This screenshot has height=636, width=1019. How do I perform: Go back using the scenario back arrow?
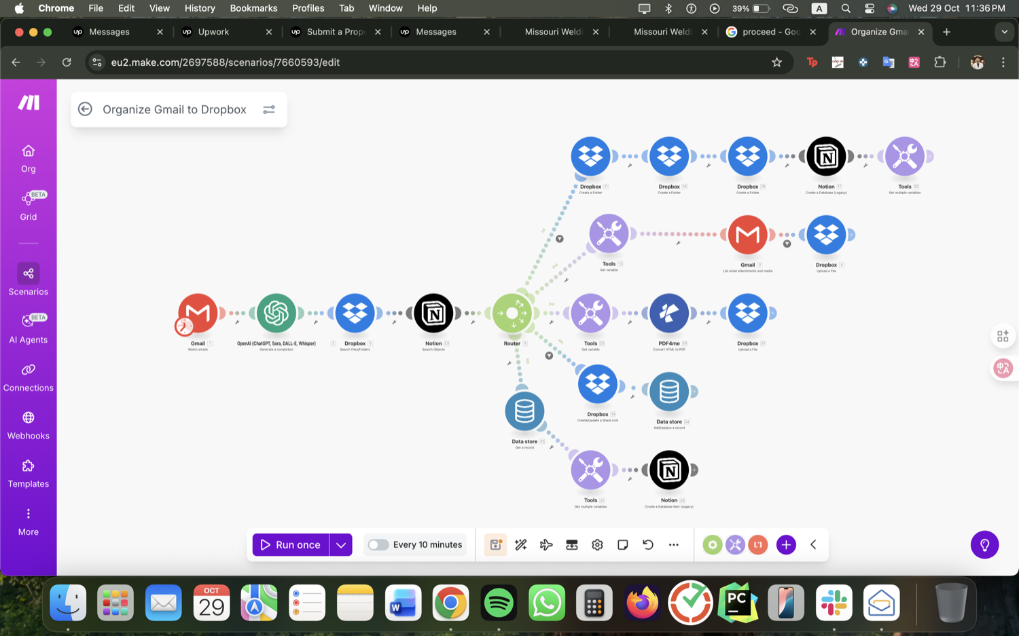click(x=85, y=109)
